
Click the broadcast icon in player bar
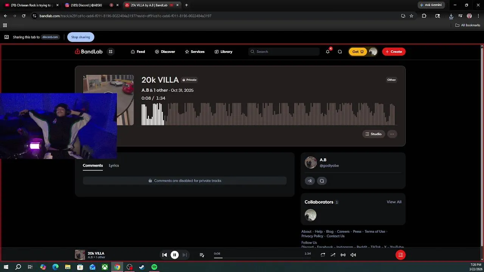[343, 255]
